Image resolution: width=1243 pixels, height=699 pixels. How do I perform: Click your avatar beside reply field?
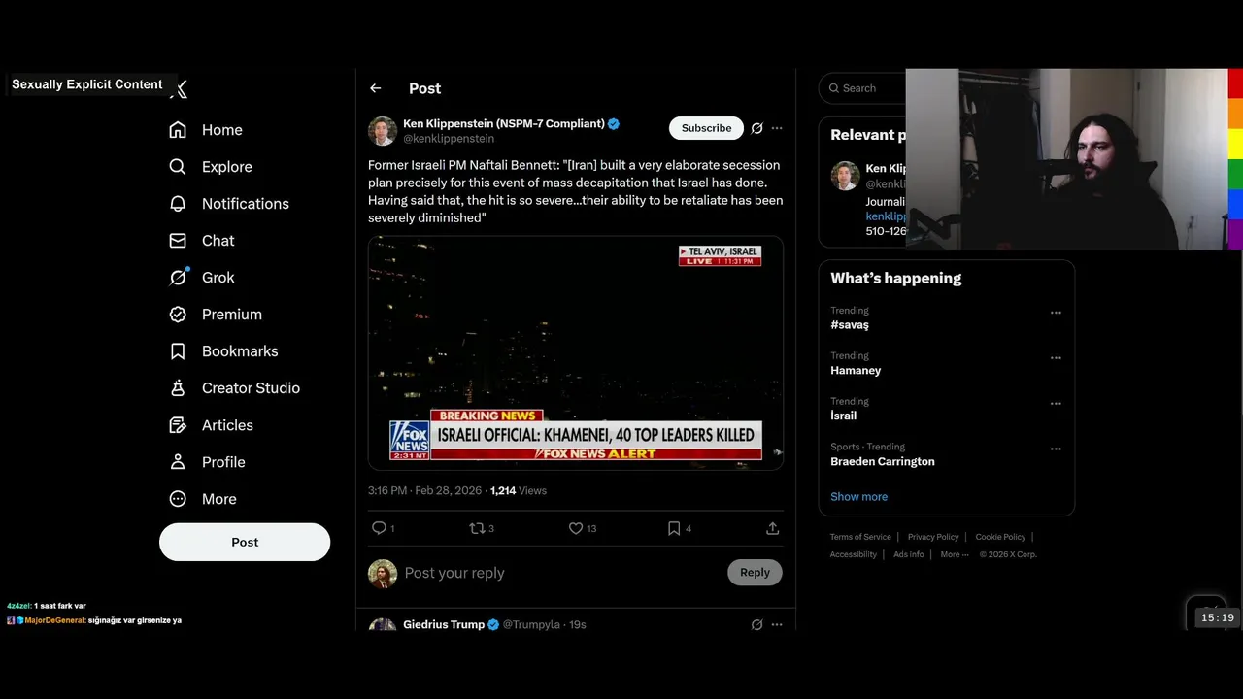pyautogui.click(x=383, y=574)
